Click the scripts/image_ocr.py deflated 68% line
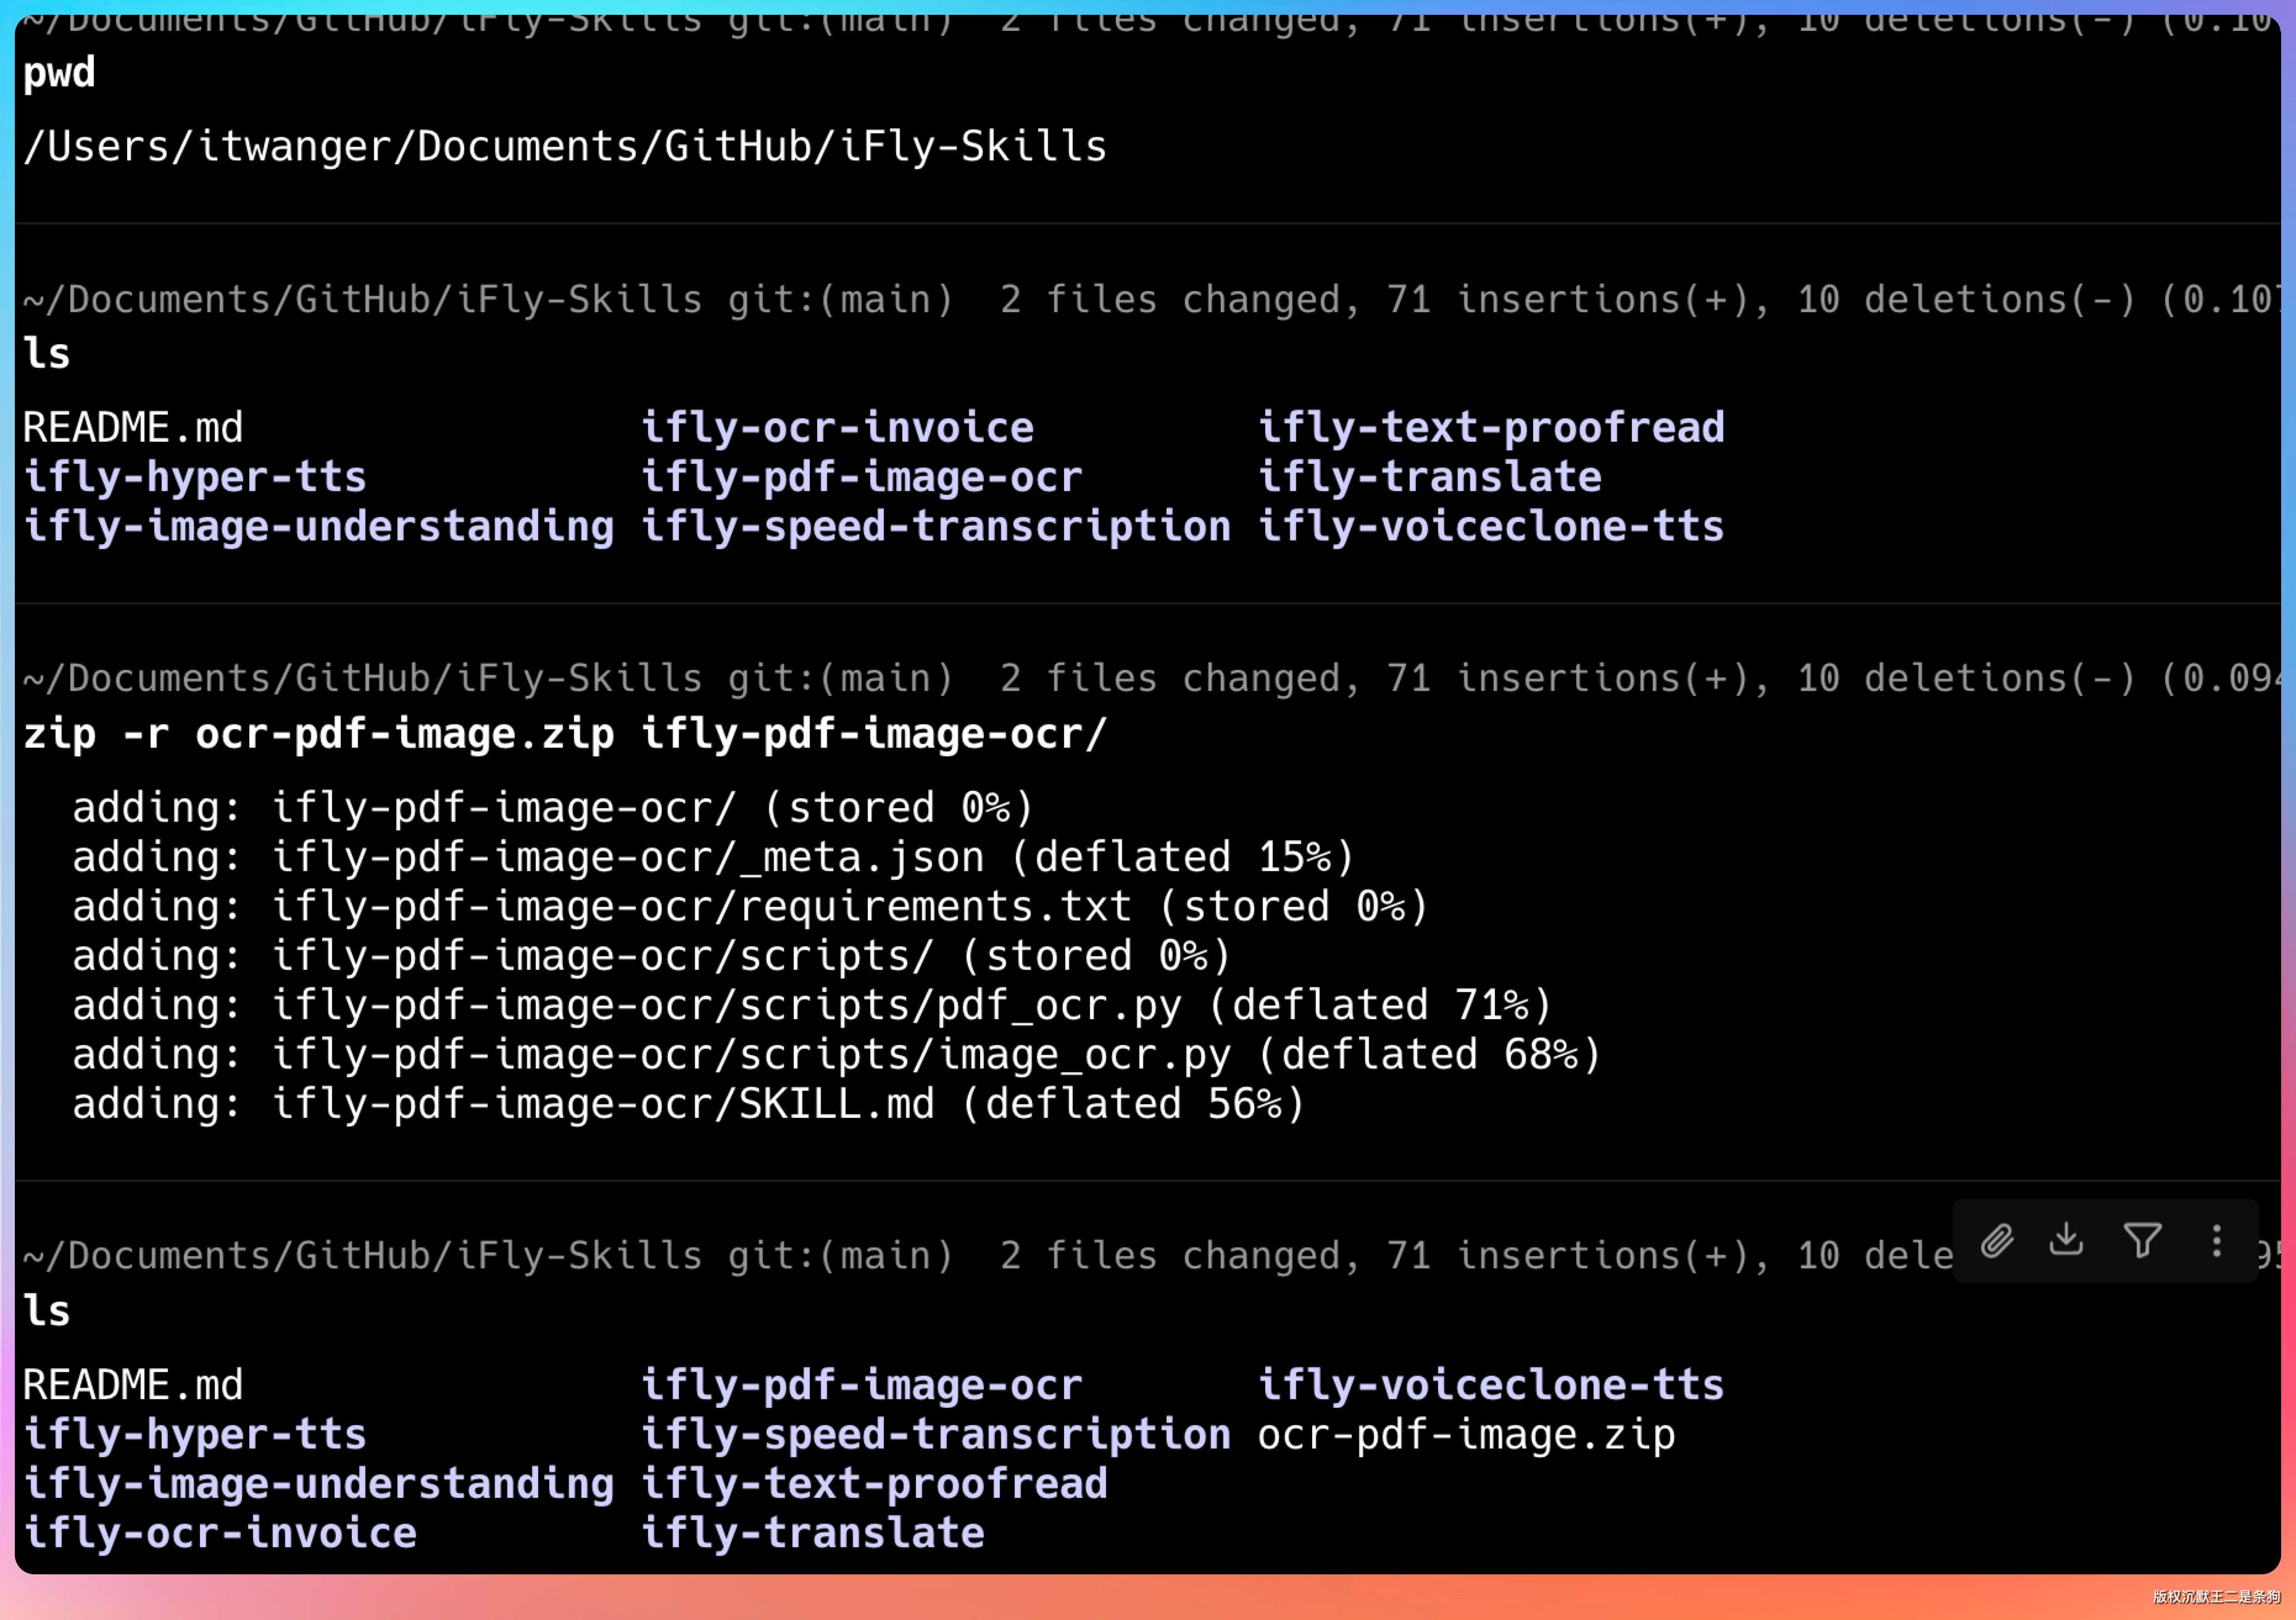 click(x=835, y=1054)
